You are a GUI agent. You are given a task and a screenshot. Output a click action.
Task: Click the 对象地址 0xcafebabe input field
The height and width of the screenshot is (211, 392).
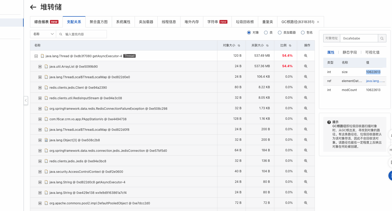(359, 38)
